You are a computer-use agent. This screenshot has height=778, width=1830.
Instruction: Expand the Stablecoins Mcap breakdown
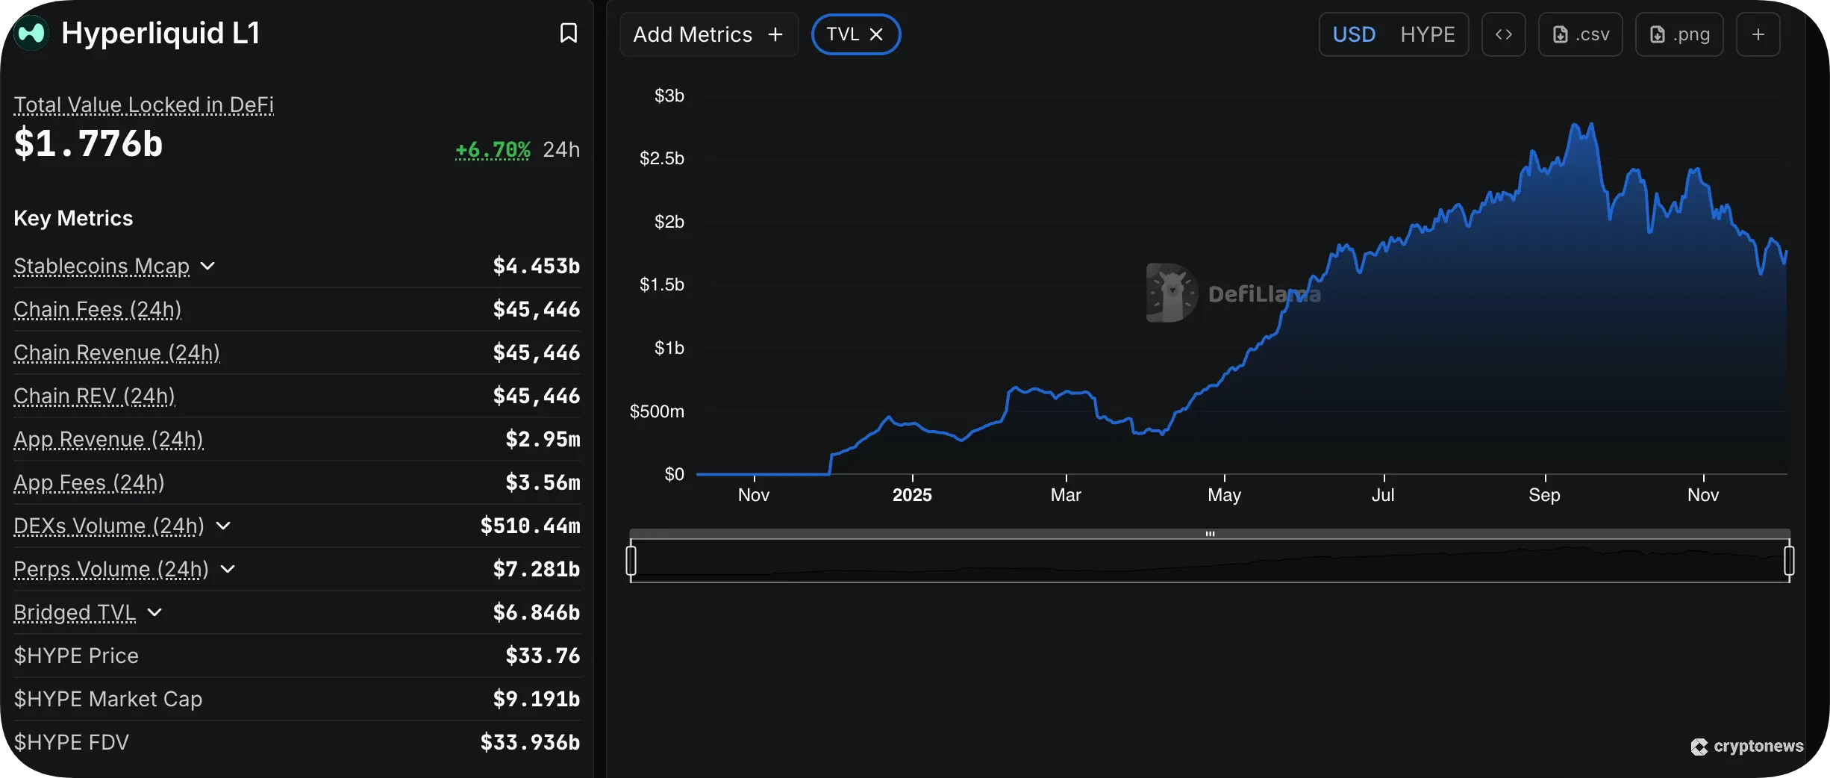pos(207,266)
